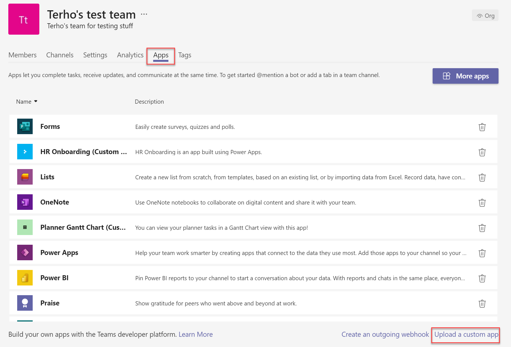Open Upload a custom app link
511x347 pixels.
(466, 335)
